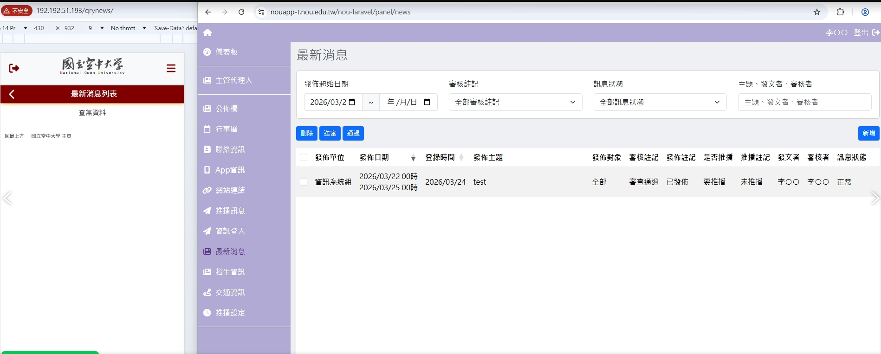Click the paper plane icon beside 推播訊息

[x=207, y=211]
